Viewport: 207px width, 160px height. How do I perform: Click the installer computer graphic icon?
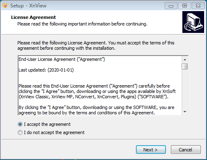[x=193, y=22]
